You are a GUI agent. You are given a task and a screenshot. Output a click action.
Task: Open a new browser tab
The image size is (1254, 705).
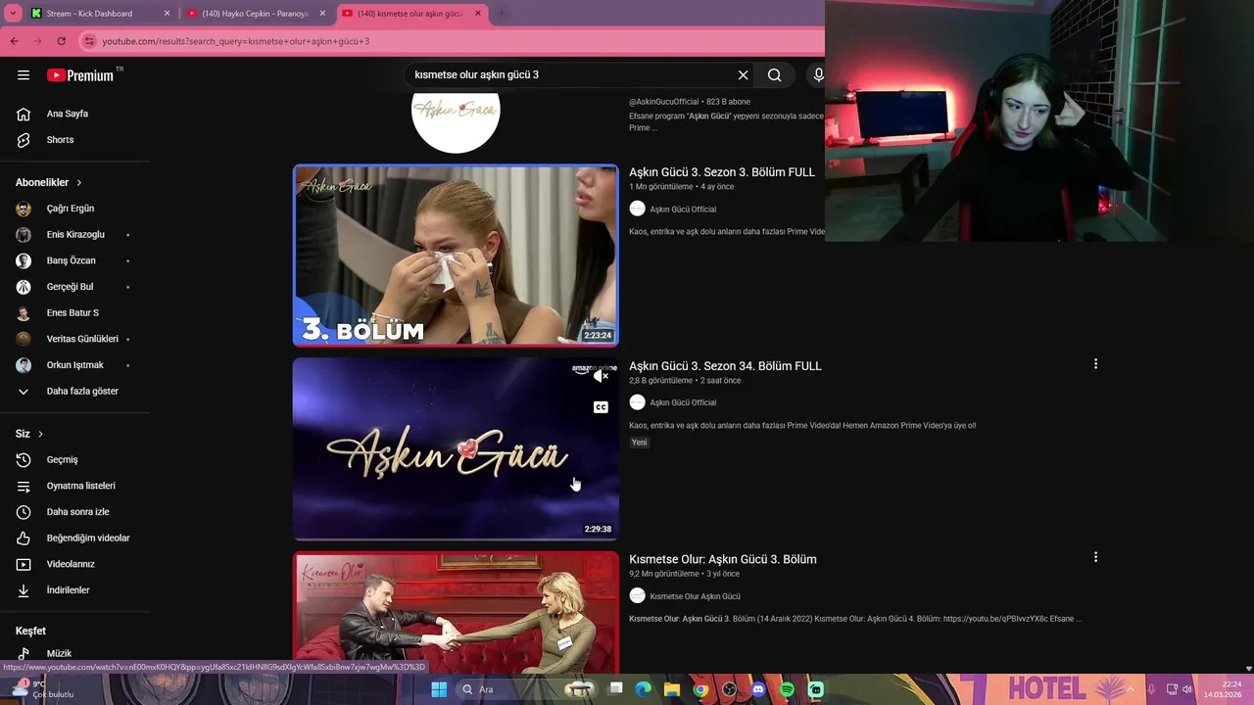click(x=501, y=14)
